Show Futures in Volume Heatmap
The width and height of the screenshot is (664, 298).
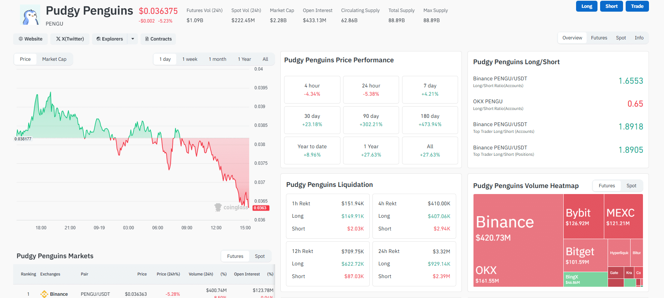(607, 186)
